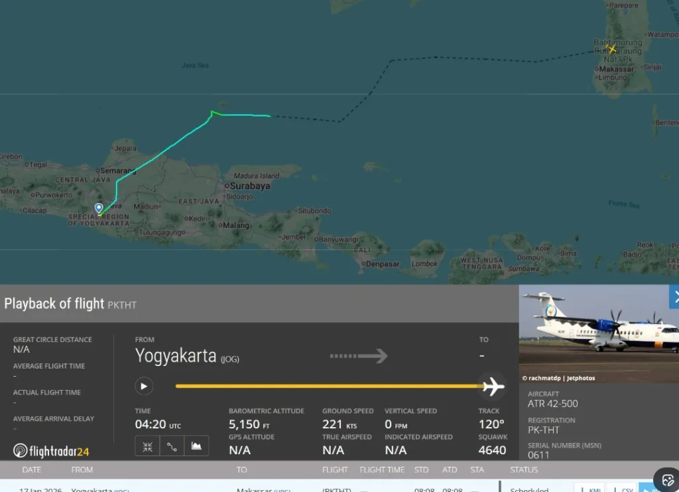
Task: Click the Yogyakarta origin link in table row
Action: tap(91, 489)
